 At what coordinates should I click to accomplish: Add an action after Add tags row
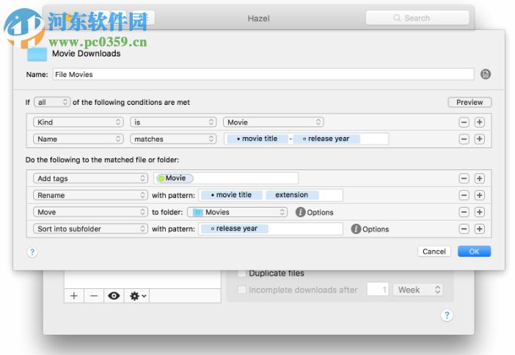pyautogui.click(x=479, y=178)
